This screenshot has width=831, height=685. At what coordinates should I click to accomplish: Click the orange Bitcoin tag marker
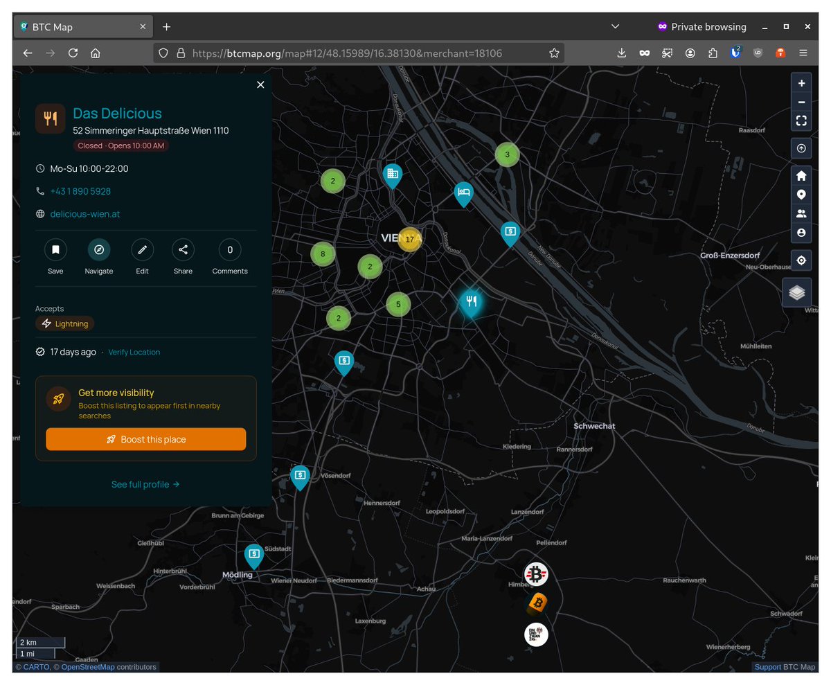(x=537, y=603)
